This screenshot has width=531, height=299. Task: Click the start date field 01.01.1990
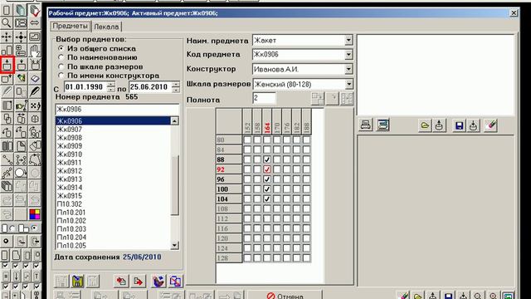pyautogui.click(x=85, y=87)
